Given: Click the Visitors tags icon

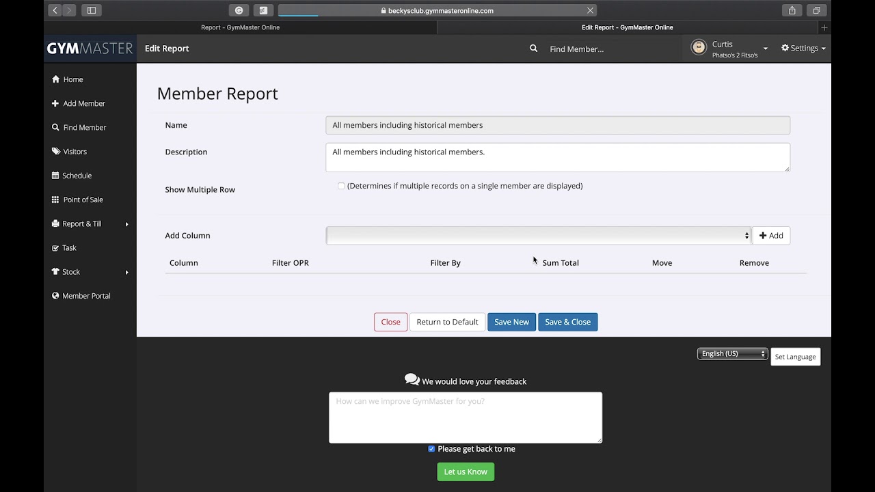Looking at the screenshot, I should [56, 152].
